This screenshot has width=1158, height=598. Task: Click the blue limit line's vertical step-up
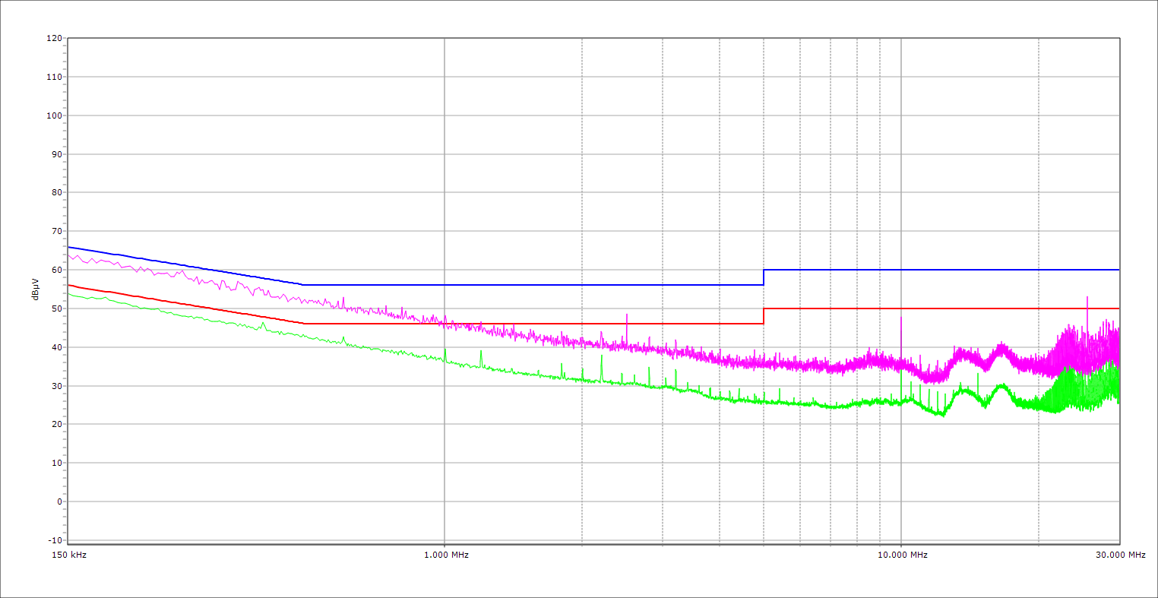click(x=764, y=277)
